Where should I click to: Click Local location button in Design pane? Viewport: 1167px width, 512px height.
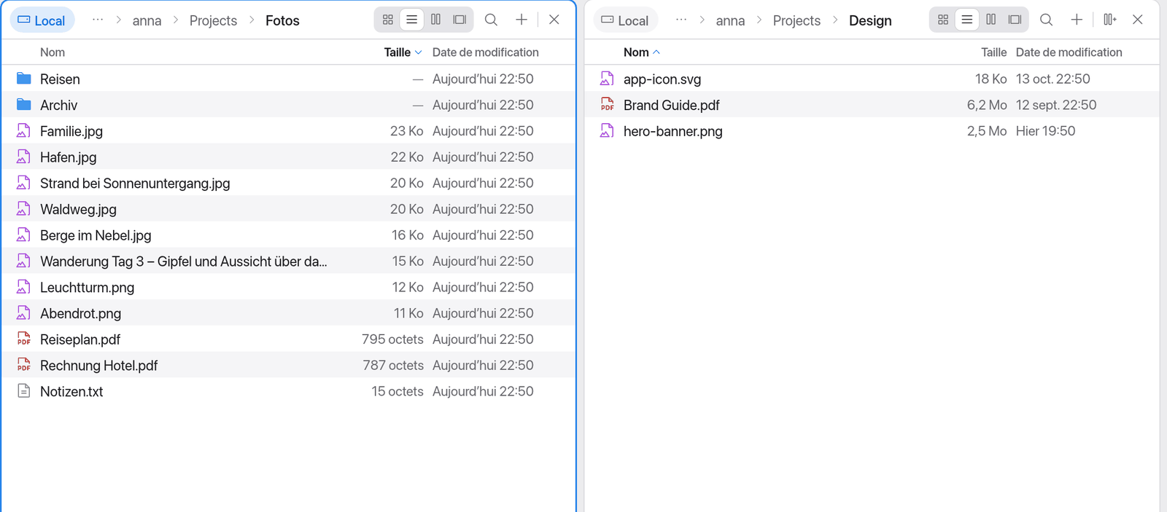click(626, 20)
